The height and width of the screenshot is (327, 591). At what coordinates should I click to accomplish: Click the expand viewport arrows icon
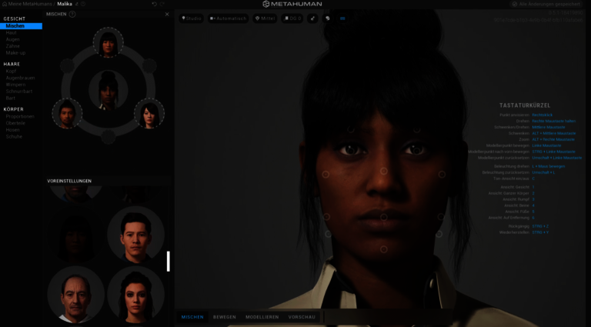(x=312, y=18)
